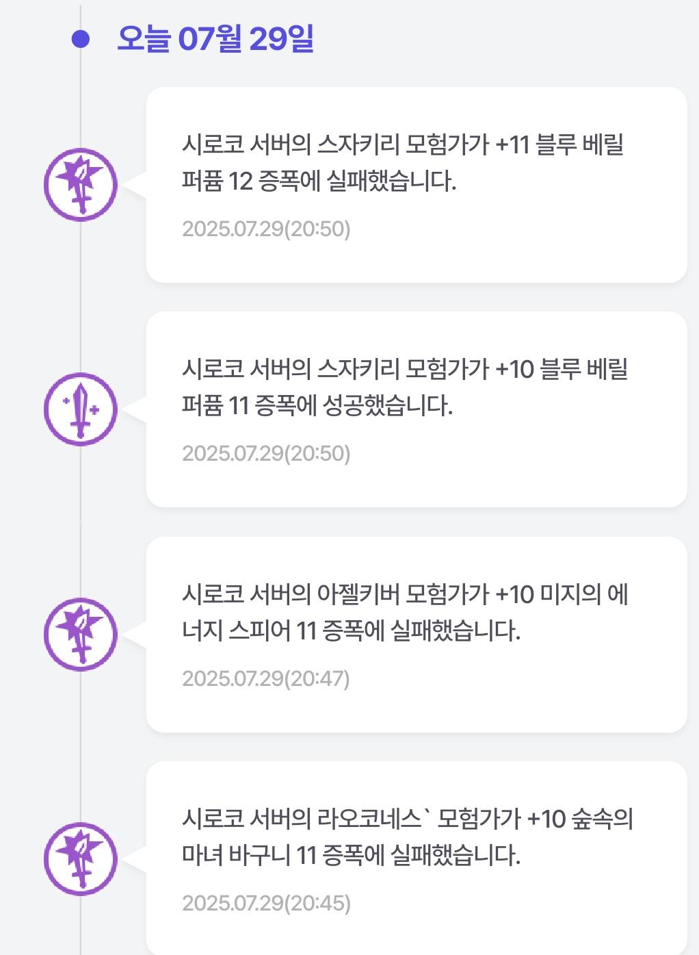Screen dimensions: 699x955
Task: Click timestamp 2025.07.29(20:47)
Action: (266, 678)
